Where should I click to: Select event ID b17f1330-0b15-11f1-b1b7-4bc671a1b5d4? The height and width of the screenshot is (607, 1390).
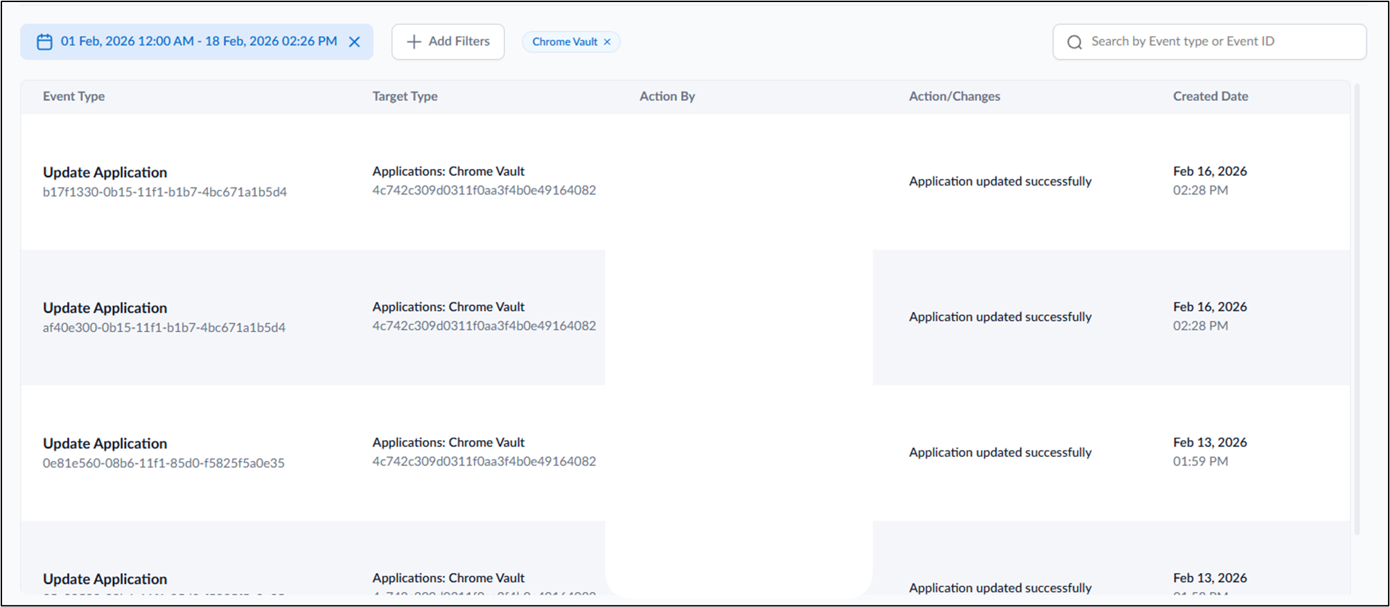tap(165, 192)
